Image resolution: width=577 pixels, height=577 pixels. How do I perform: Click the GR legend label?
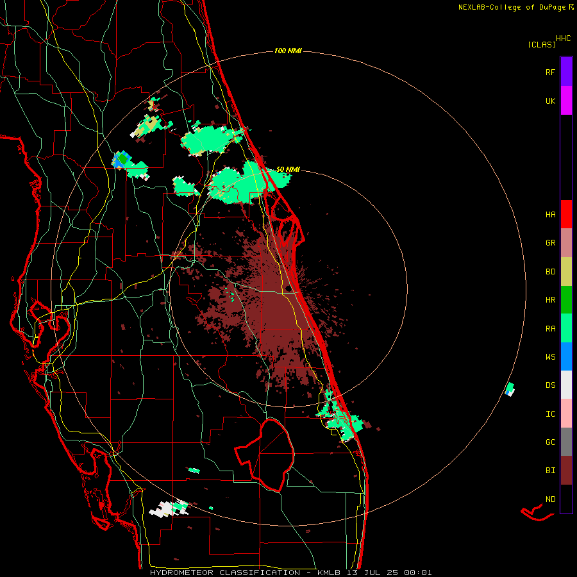550,243
